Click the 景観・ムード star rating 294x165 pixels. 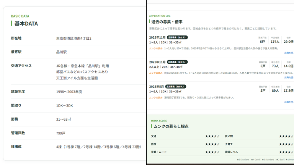pyautogui.click(x=212, y=152)
